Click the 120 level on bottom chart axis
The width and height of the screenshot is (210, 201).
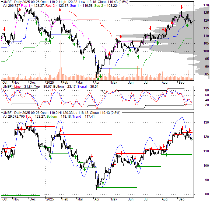pos(206,137)
